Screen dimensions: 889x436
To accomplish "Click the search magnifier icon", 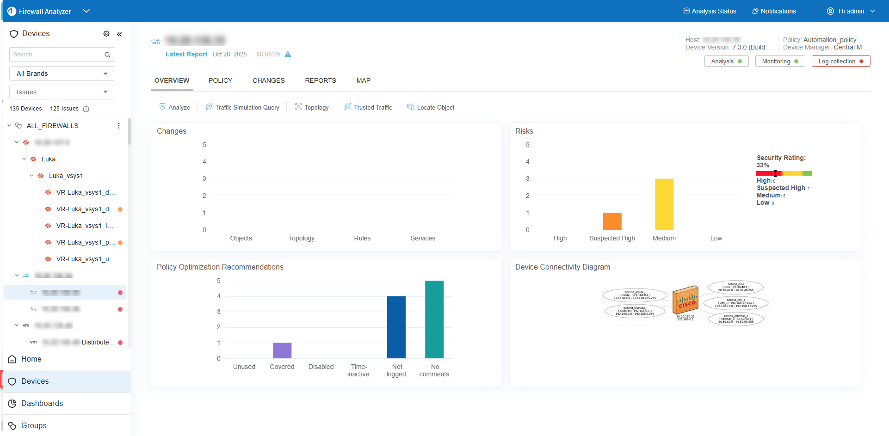I will pyautogui.click(x=107, y=55).
